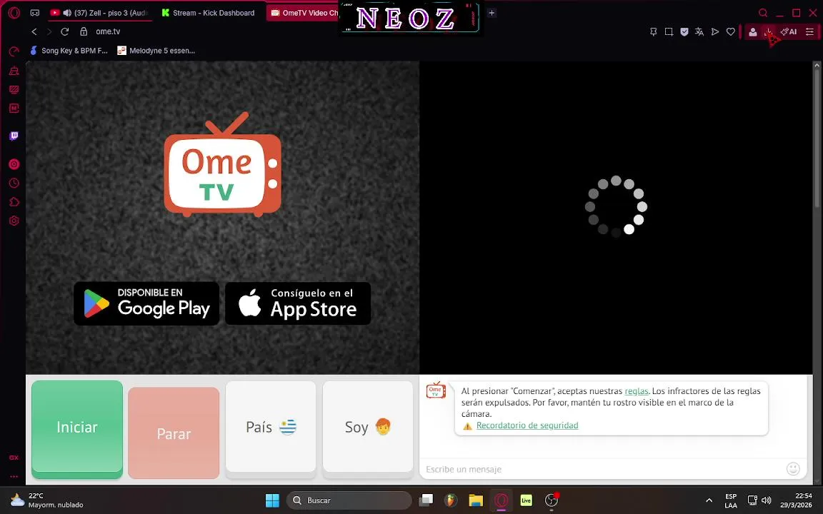
Task: View site security lock info
Action: [x=84, y=31]
